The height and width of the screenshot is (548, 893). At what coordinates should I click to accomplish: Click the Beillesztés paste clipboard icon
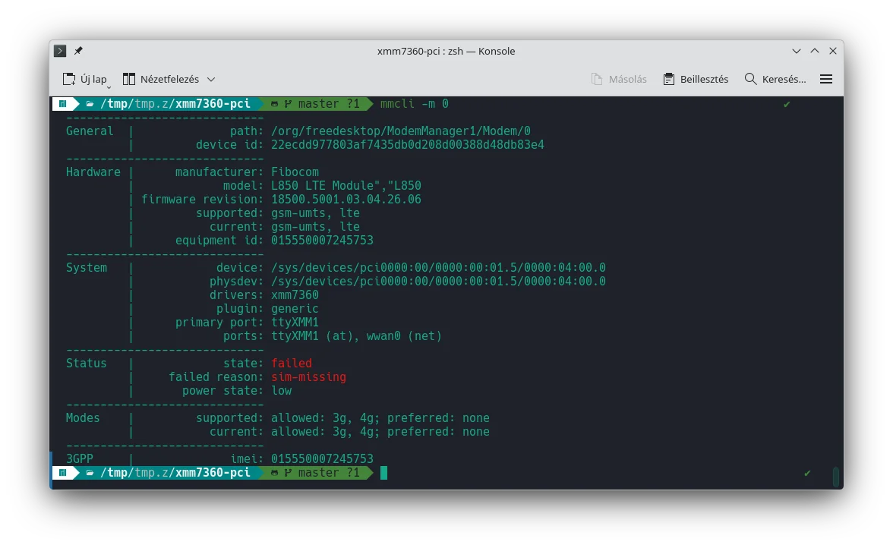[x=669, y=79]
